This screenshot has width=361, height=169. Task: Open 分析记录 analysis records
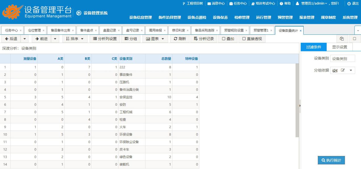pos(204,39)
